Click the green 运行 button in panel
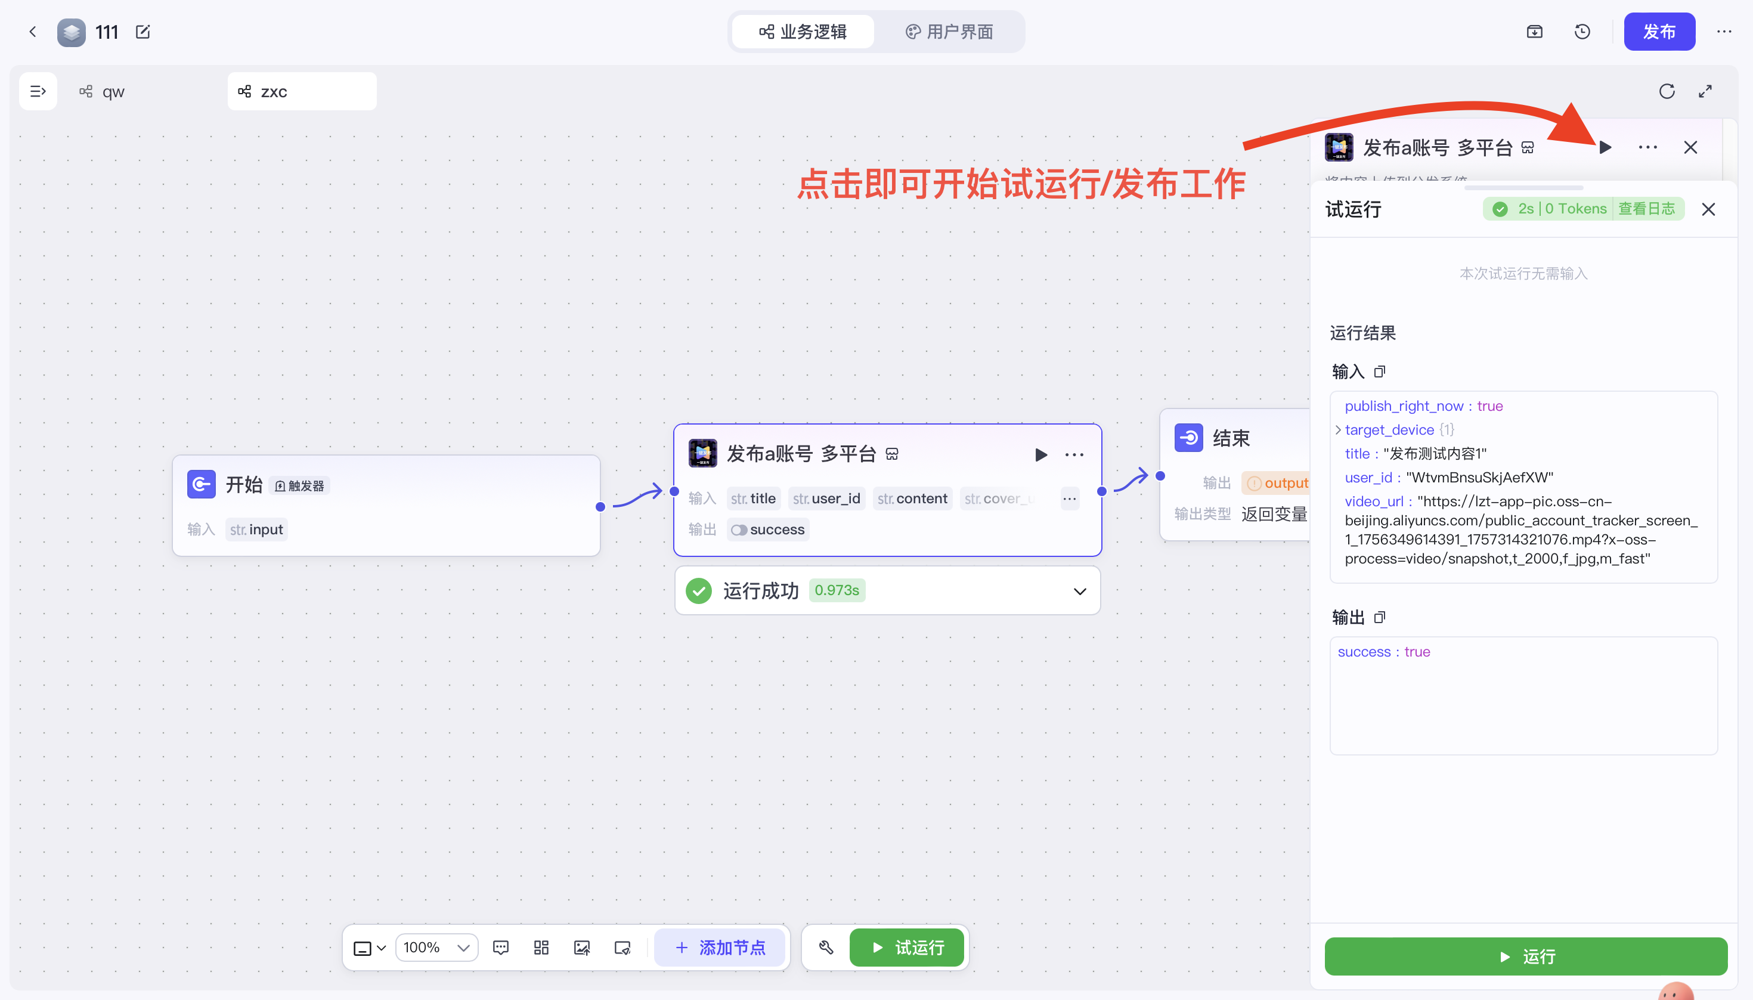Image resolution: width=1753 pixels, height=1000 pixels. [x=1525, y=956]
